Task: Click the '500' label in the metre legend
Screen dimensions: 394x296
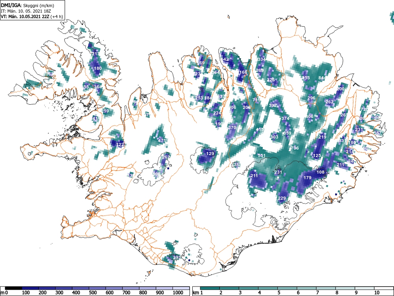Action: pyautogui.click(x=93, y=293)
